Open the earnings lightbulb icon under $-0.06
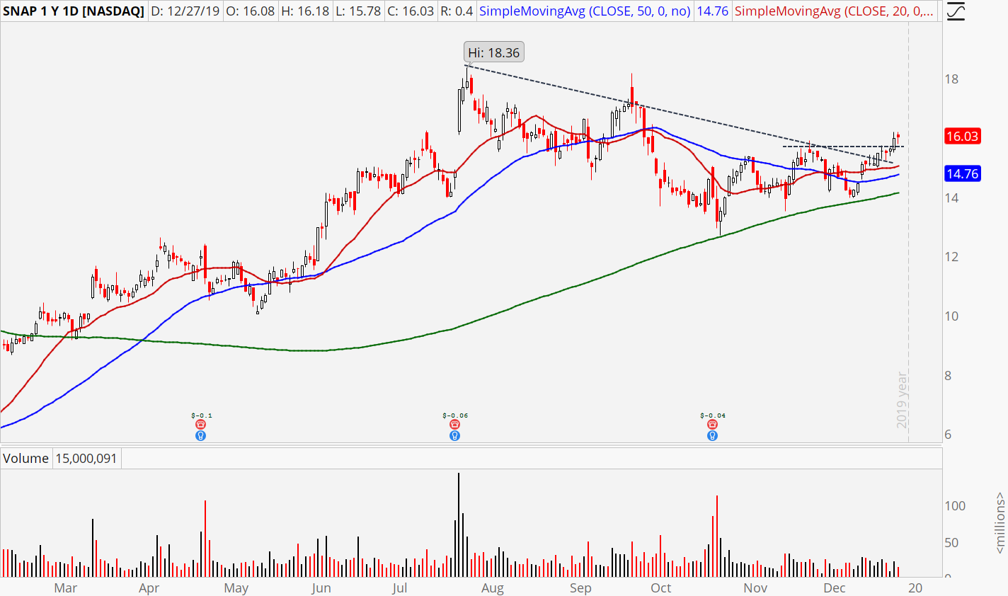 tap(454, 435)
